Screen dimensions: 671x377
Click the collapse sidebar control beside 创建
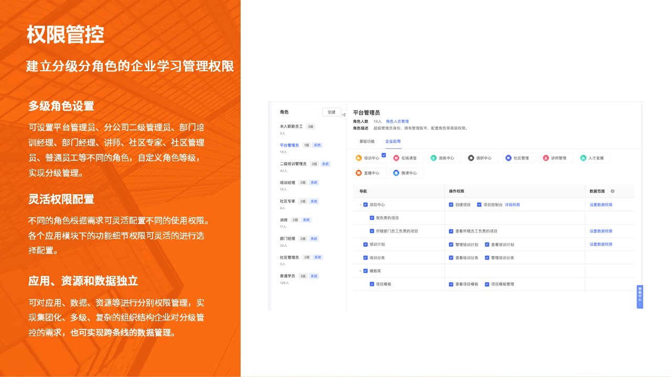tap(343, 114)
